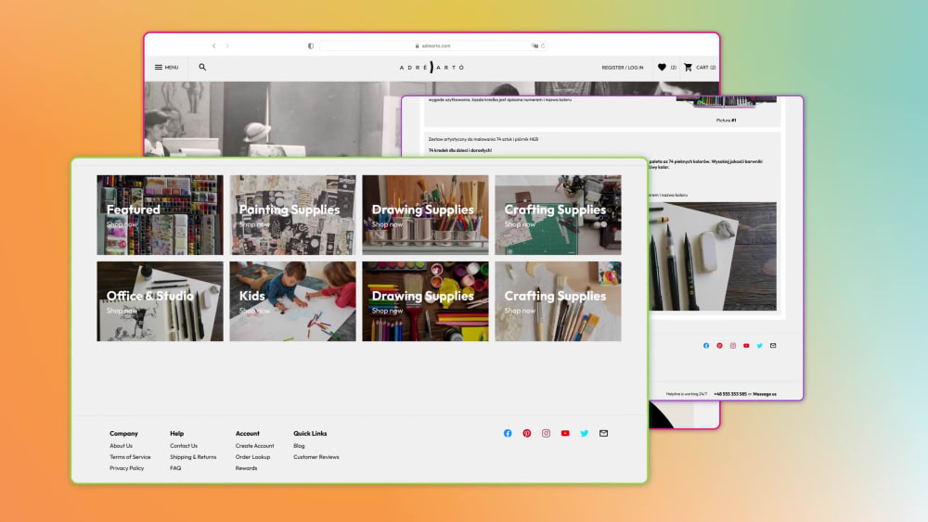Click Pinterest icon in product page window
Screen dimensions: 928x522
pyautogui.click(x=720, y=346)
